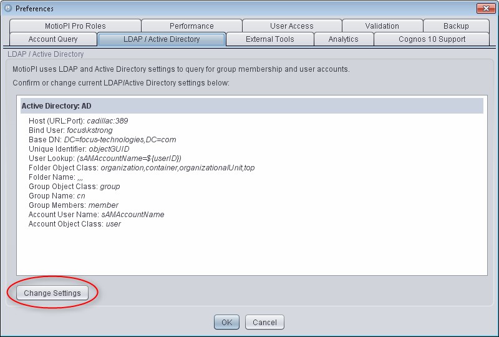Image resolution: width=499 pixels, height=337 pixels.
Task: Click the Host (URL:Port) cadillac:389 line
Action: pyautogui.click(x=79, y=121)
